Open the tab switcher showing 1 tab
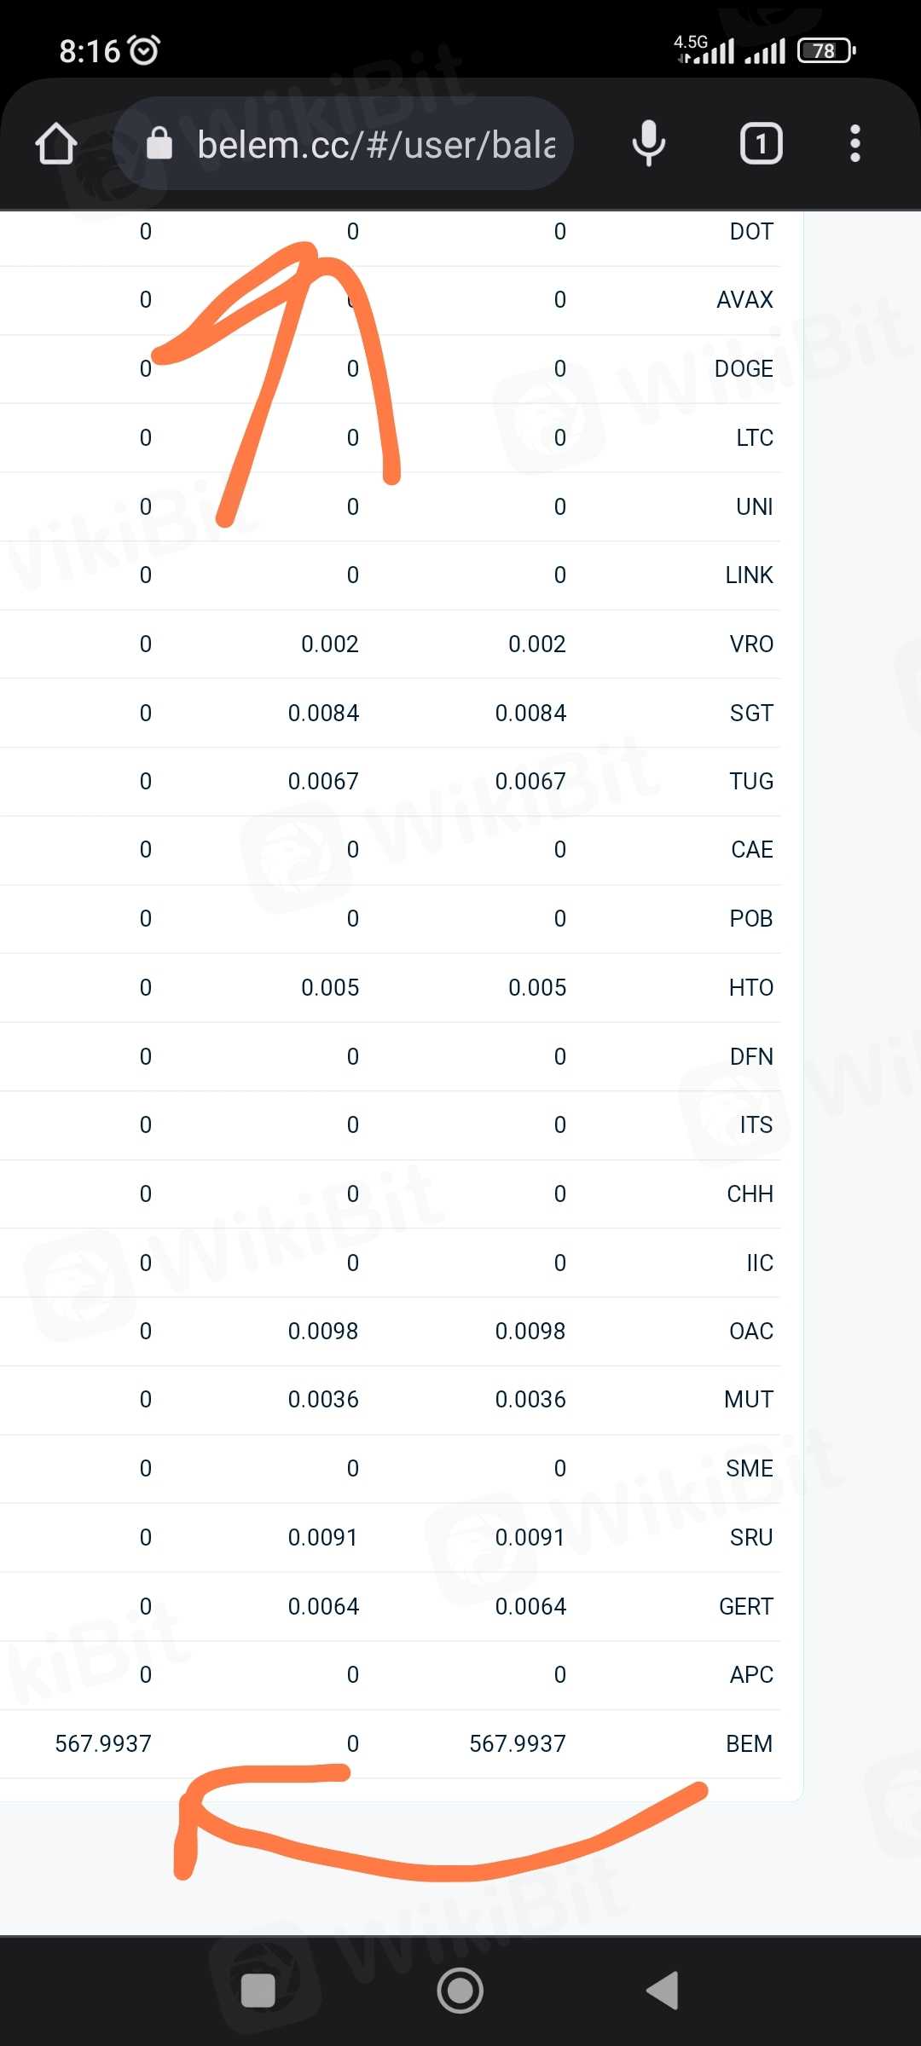 (x=761, y=143)
